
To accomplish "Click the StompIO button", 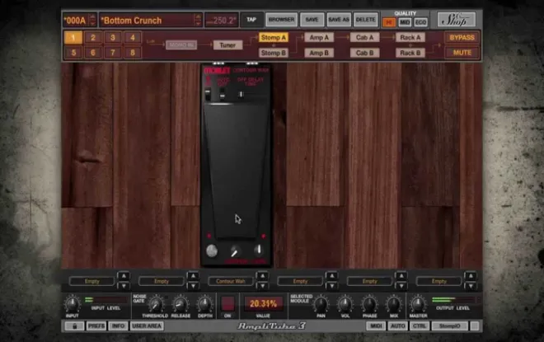I will tap(450, 326).
